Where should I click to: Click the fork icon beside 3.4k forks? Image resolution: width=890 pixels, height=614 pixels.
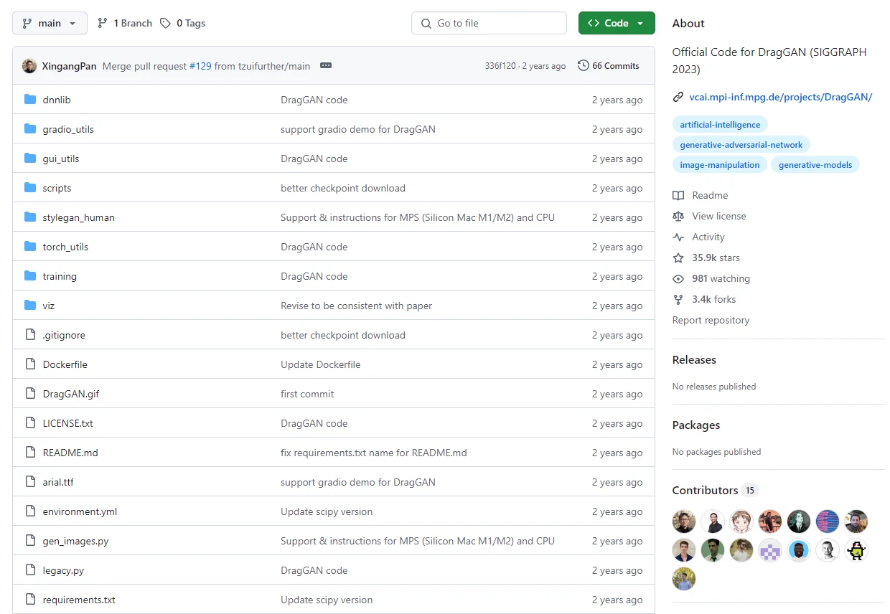(x=678, y=299)
